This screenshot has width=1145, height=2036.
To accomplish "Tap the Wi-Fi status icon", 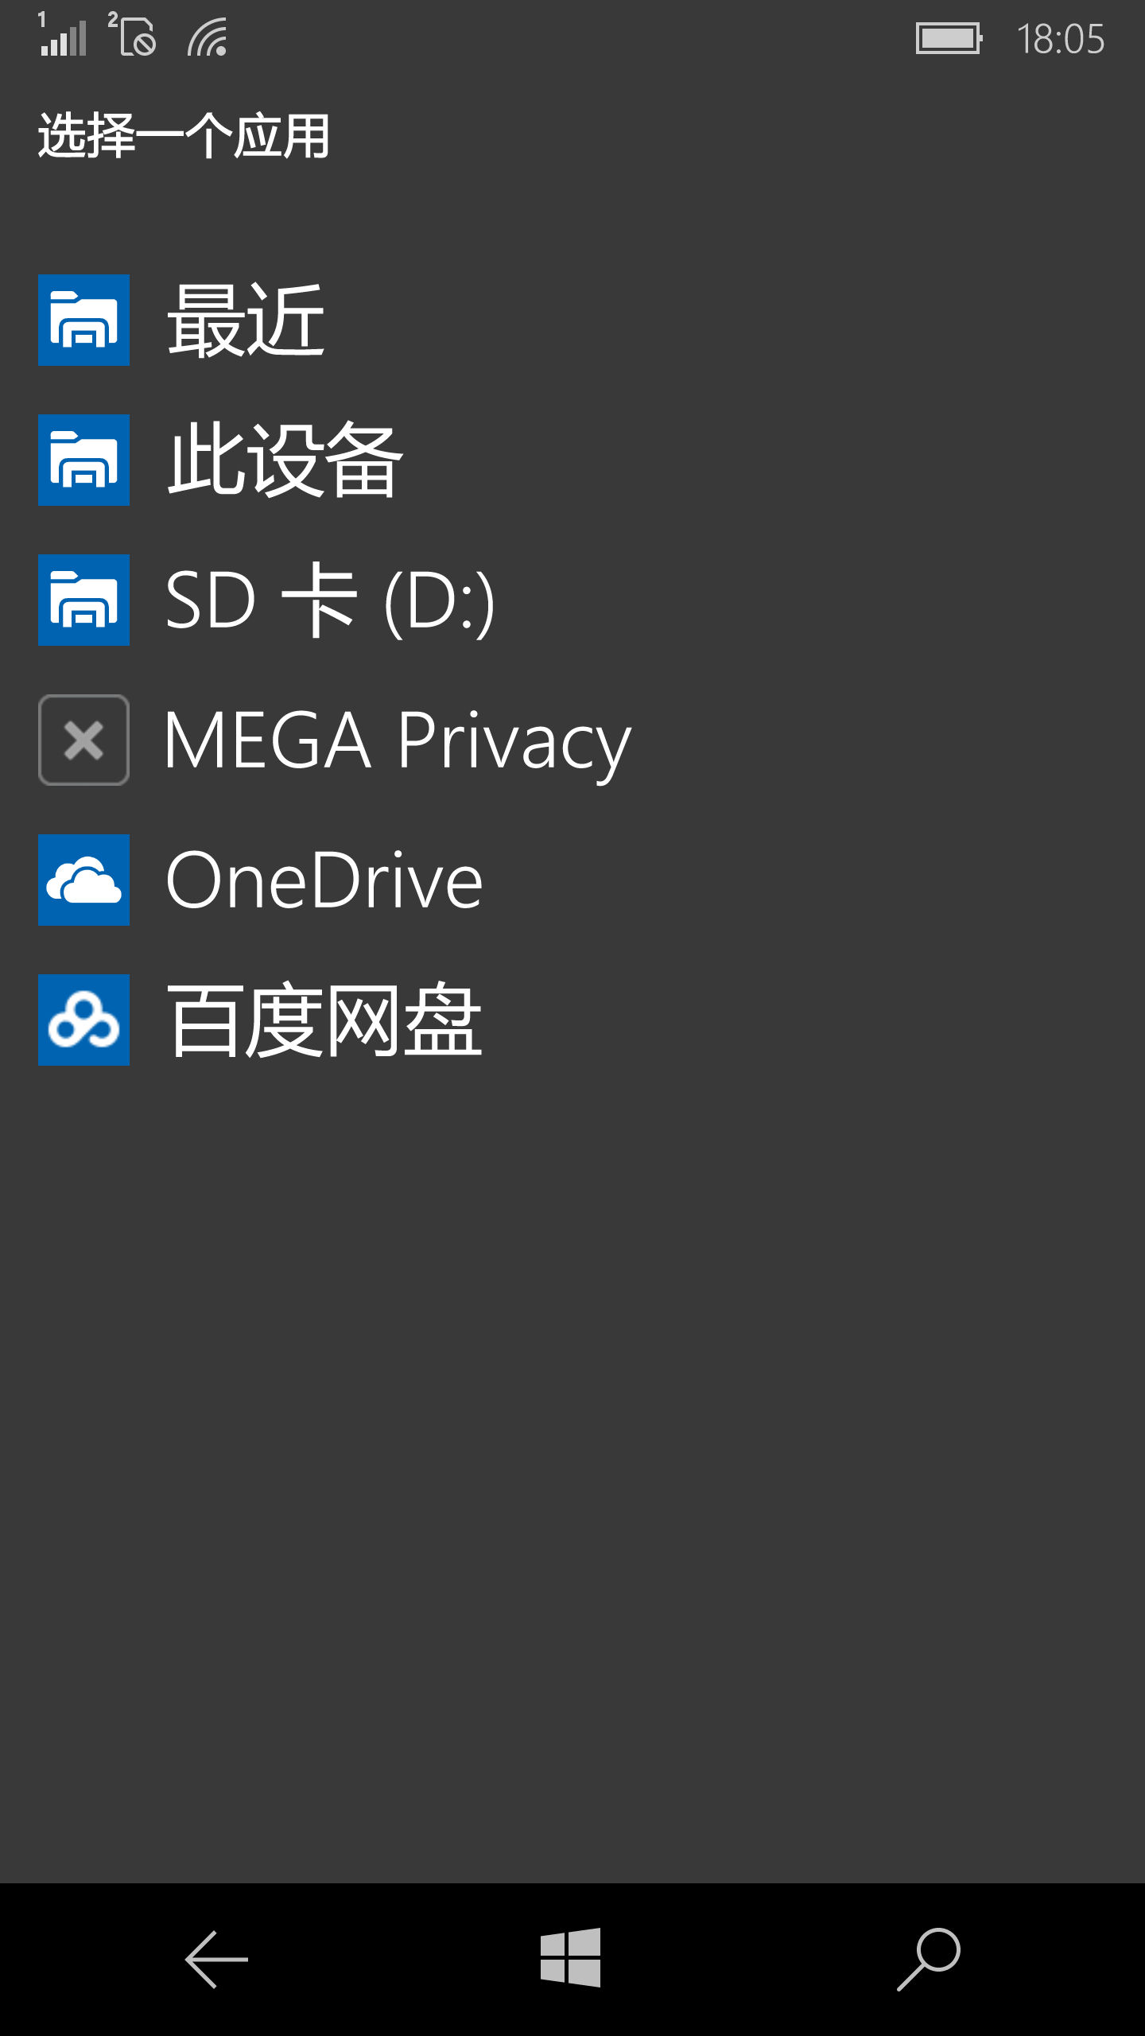I will coord(208,38).
